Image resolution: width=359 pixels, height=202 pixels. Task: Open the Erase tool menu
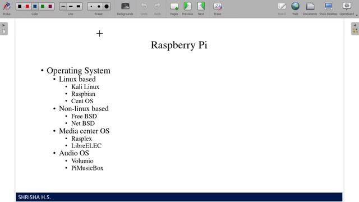point(217,9)
